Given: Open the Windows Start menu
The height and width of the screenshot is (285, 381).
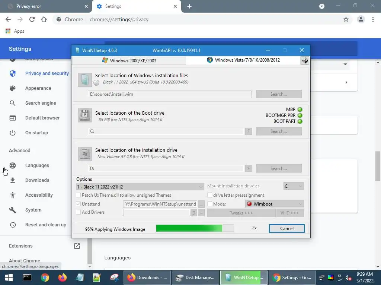Looking at the screenshot, I should click(9, 278).
